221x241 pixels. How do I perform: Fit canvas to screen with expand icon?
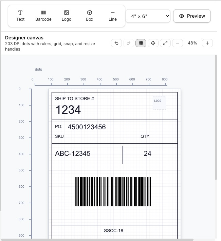pyautogui.click(x=165, y=43)
